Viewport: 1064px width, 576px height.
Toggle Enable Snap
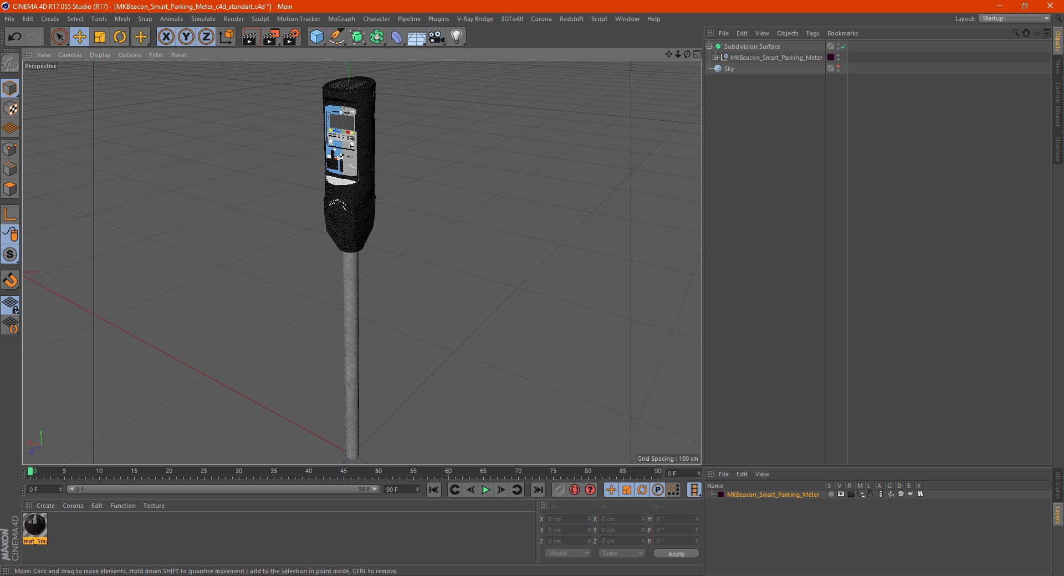10,280
